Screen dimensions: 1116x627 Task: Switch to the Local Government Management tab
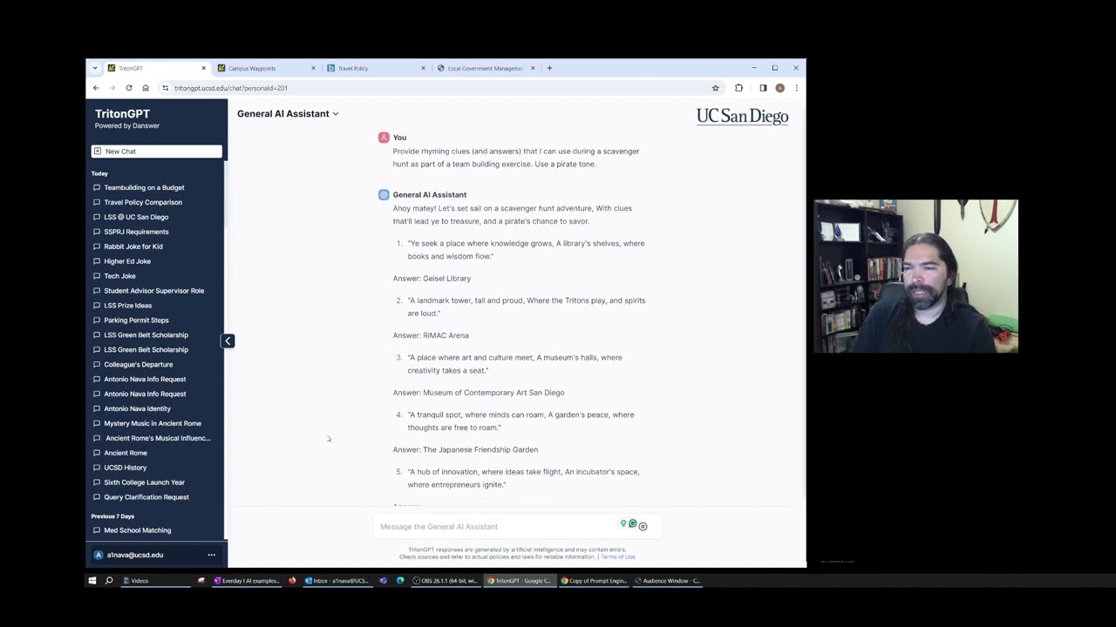[485, 68]
